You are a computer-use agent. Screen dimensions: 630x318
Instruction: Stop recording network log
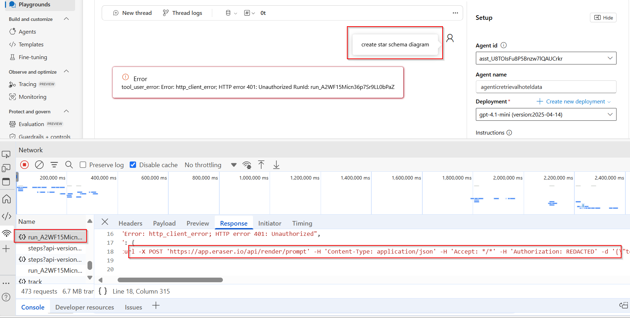pyautogui.click(x=24, y=165)
